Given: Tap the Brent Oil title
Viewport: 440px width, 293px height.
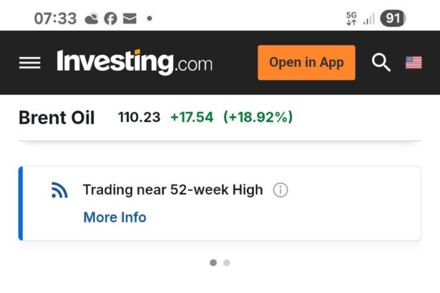Looking at the screenshot, I should point(57,118).
